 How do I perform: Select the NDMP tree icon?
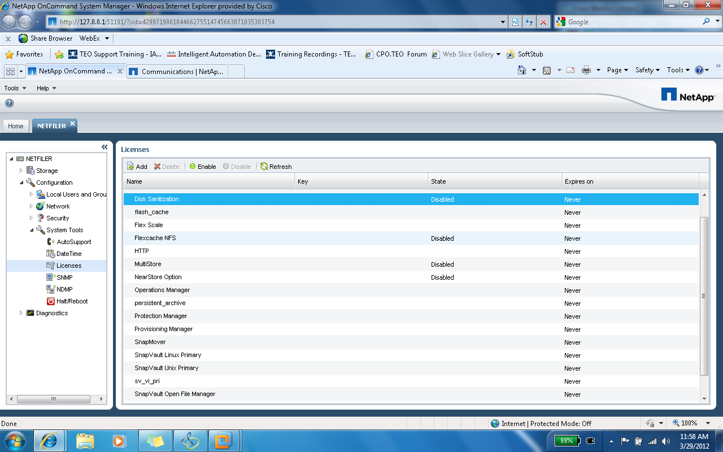[x=51, y=289]
